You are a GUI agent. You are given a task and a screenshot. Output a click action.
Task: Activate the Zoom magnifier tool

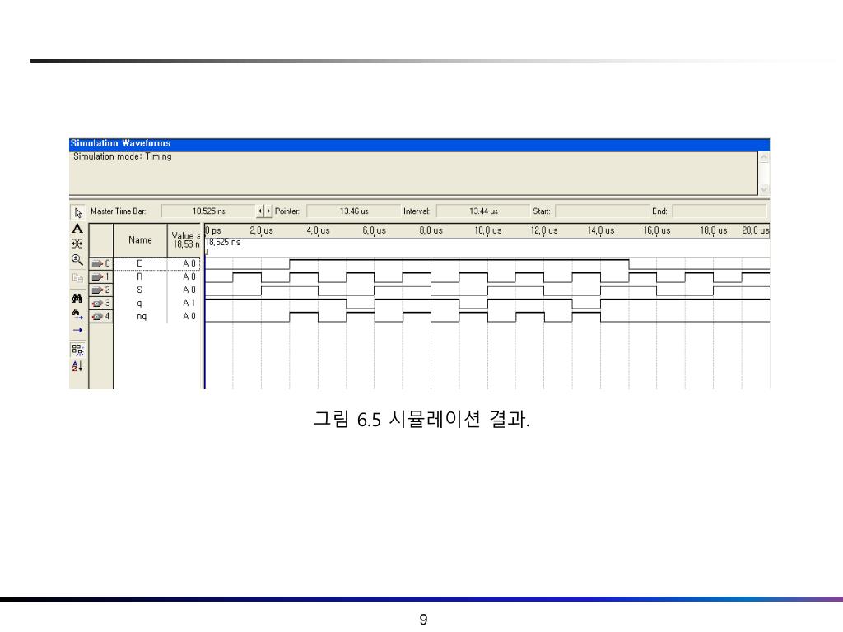click(77, 259)
